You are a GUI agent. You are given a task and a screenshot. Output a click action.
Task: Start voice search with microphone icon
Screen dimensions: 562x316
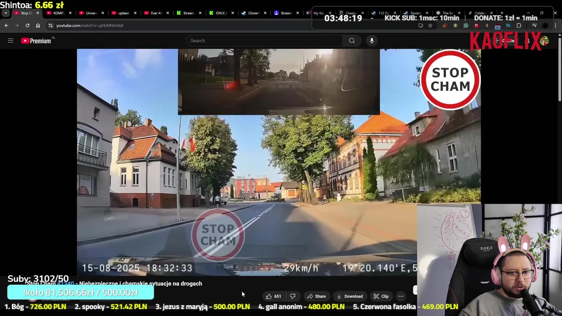pyautogui.click(x=371, y=41)
